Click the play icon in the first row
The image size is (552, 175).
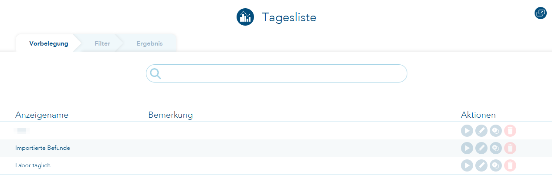467,131
